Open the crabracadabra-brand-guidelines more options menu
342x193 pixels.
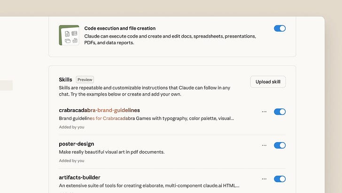(x=264, y=112)
